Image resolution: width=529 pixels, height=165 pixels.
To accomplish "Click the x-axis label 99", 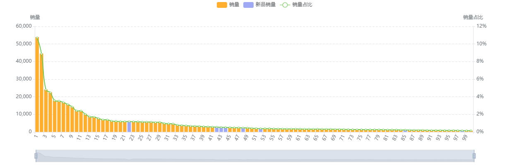I will [464, 137].
